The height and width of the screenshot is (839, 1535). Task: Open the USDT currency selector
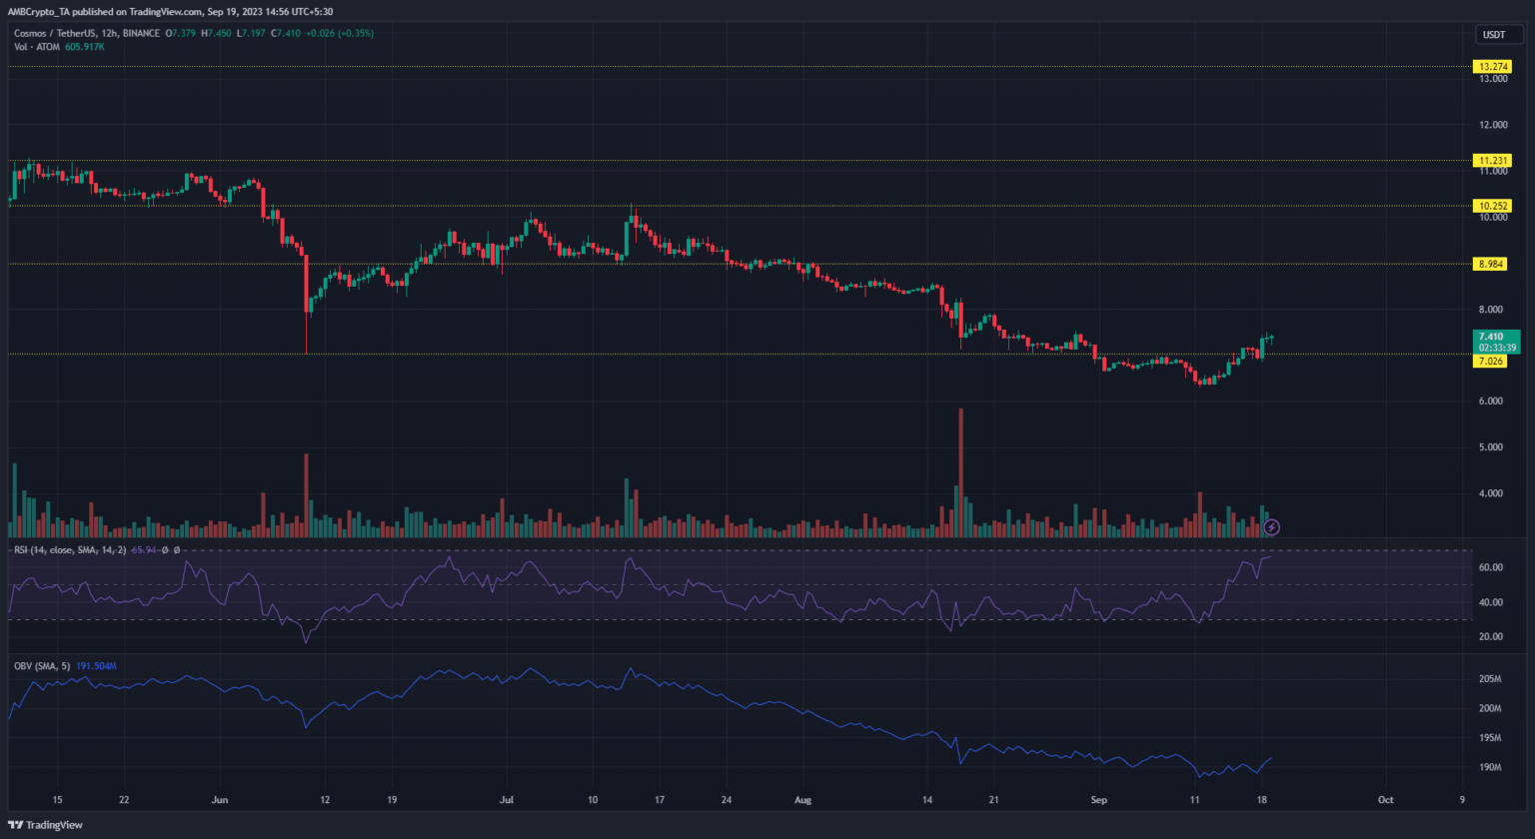pyautogui.click(x=1493, y=35)
